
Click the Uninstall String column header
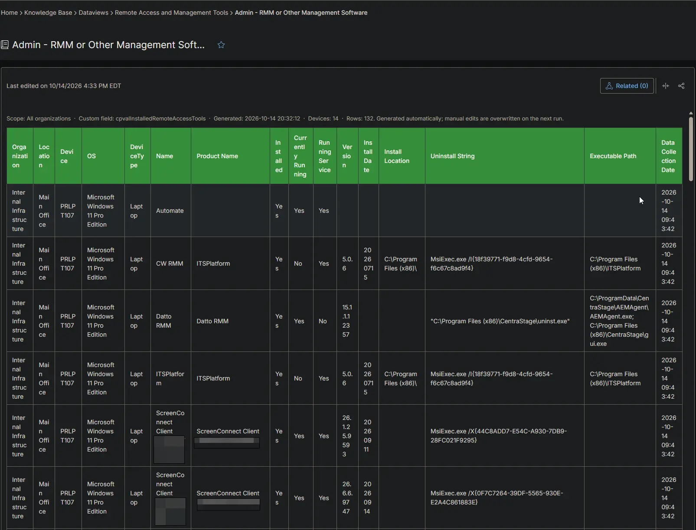point(504,156)
